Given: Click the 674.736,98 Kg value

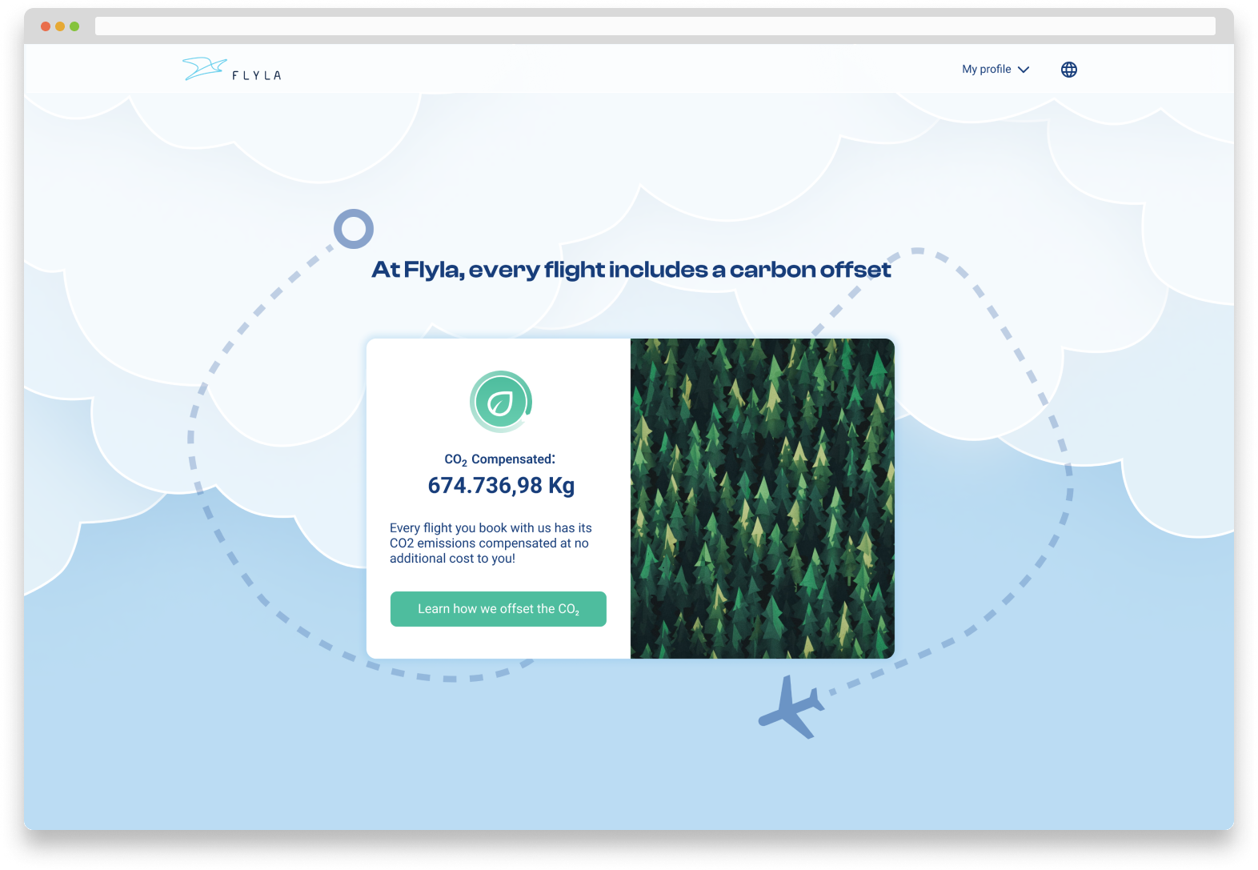Looking at the screenshot, I should 501,486.
